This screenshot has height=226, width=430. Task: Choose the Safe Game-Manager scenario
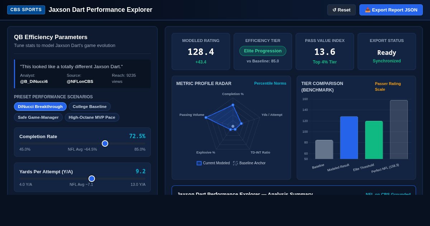38,117
